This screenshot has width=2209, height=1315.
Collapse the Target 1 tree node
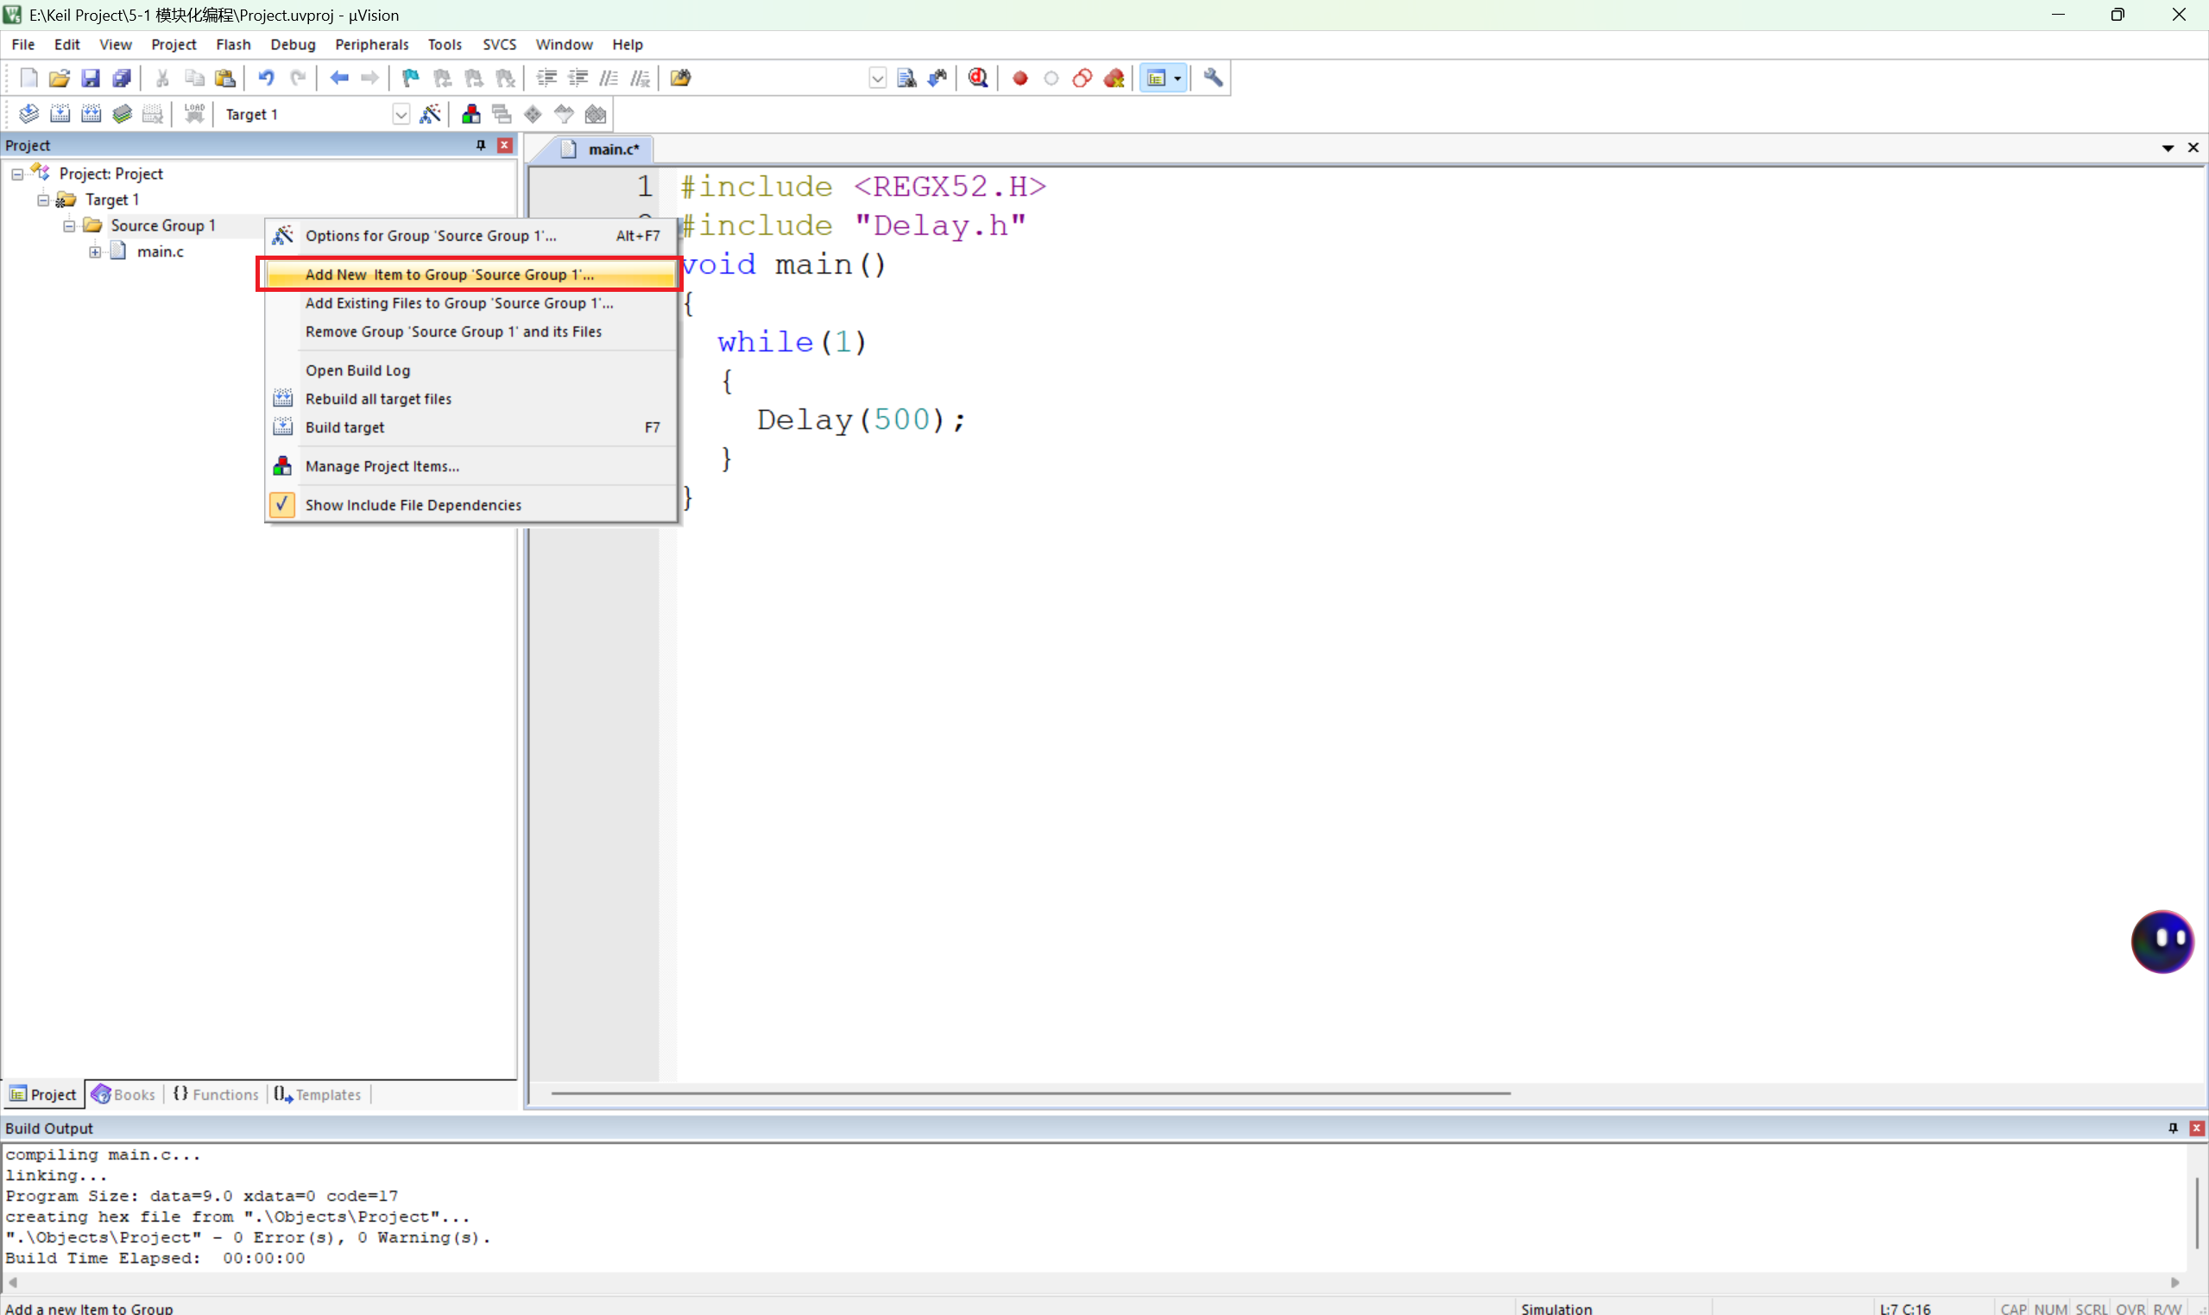42,200
